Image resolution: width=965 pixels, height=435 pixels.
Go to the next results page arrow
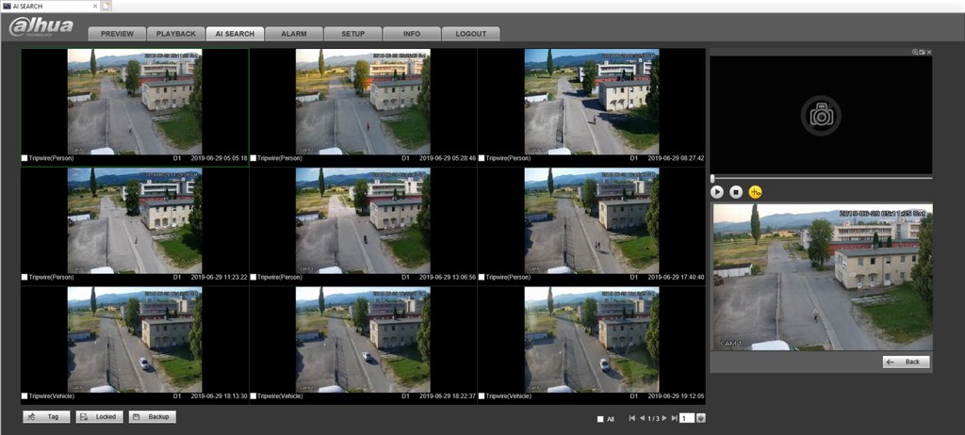pyautogui.click(x=663, y=418)
